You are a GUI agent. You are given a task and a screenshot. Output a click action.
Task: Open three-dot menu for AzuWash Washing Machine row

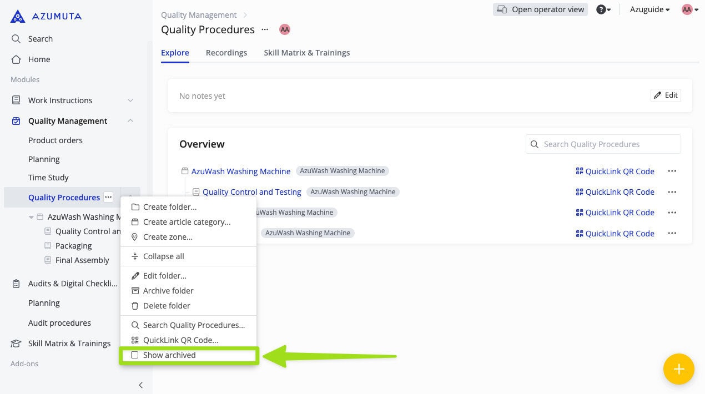[x=672, y=171]
